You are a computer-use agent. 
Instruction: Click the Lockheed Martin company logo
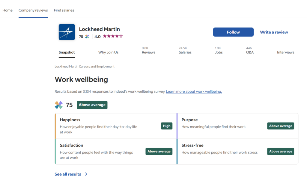tap(67, 32)
